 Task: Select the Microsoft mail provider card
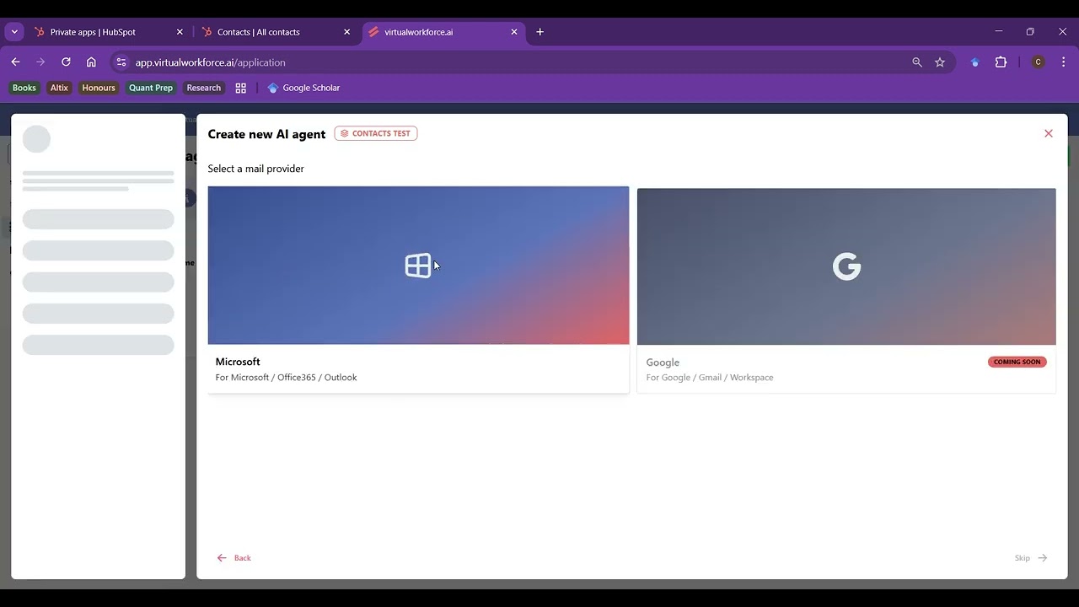(x=418, y=289)
